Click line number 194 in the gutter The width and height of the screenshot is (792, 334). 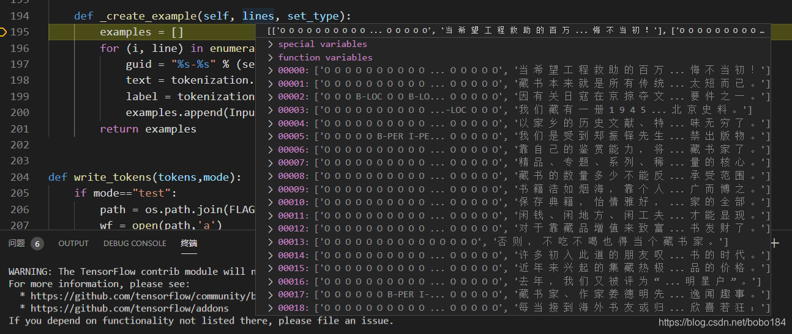click(20, 16)
